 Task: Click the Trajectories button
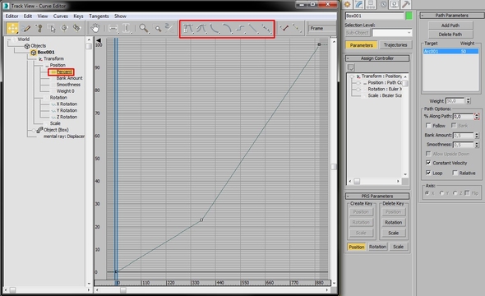395,45
